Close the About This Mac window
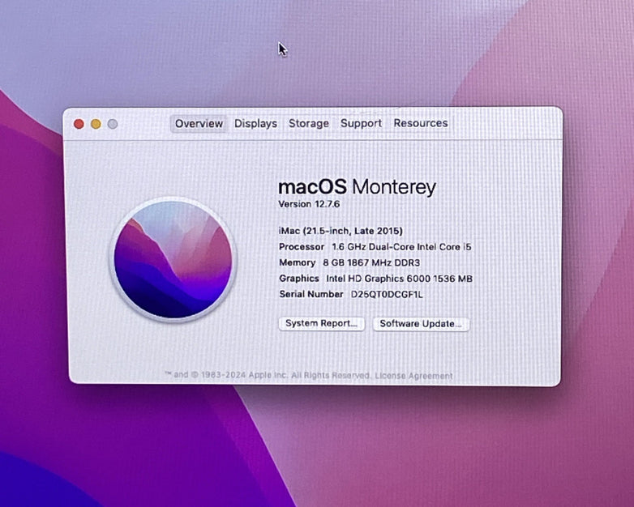The height and width of the screenshot is (507, 634). 79,124
